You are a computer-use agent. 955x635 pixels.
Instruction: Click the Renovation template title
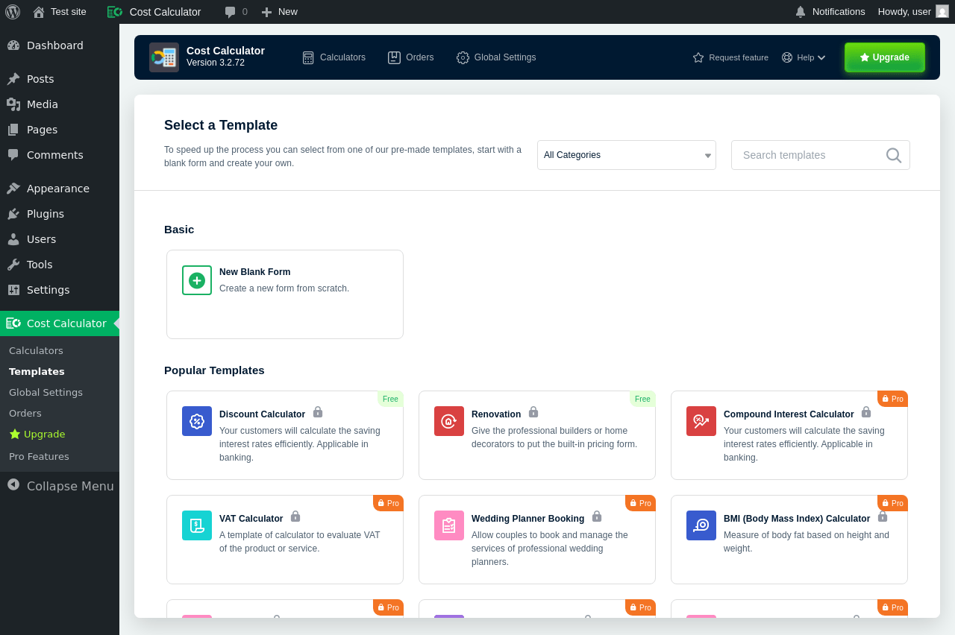[496, 414]
